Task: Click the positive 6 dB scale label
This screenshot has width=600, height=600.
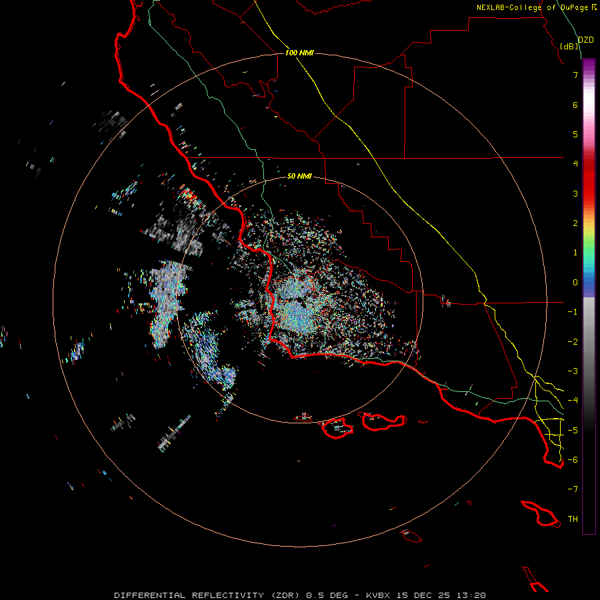Action: point(575,105)
